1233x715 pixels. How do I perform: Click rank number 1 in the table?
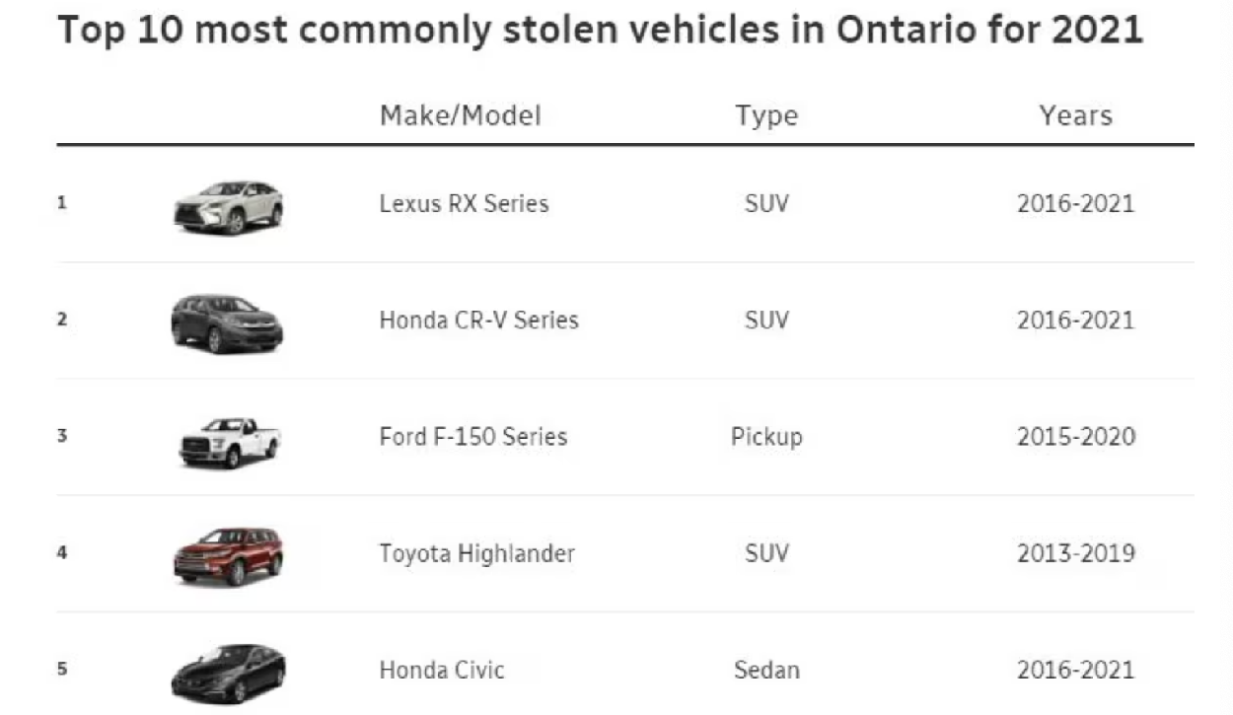(x=62, y=202)
